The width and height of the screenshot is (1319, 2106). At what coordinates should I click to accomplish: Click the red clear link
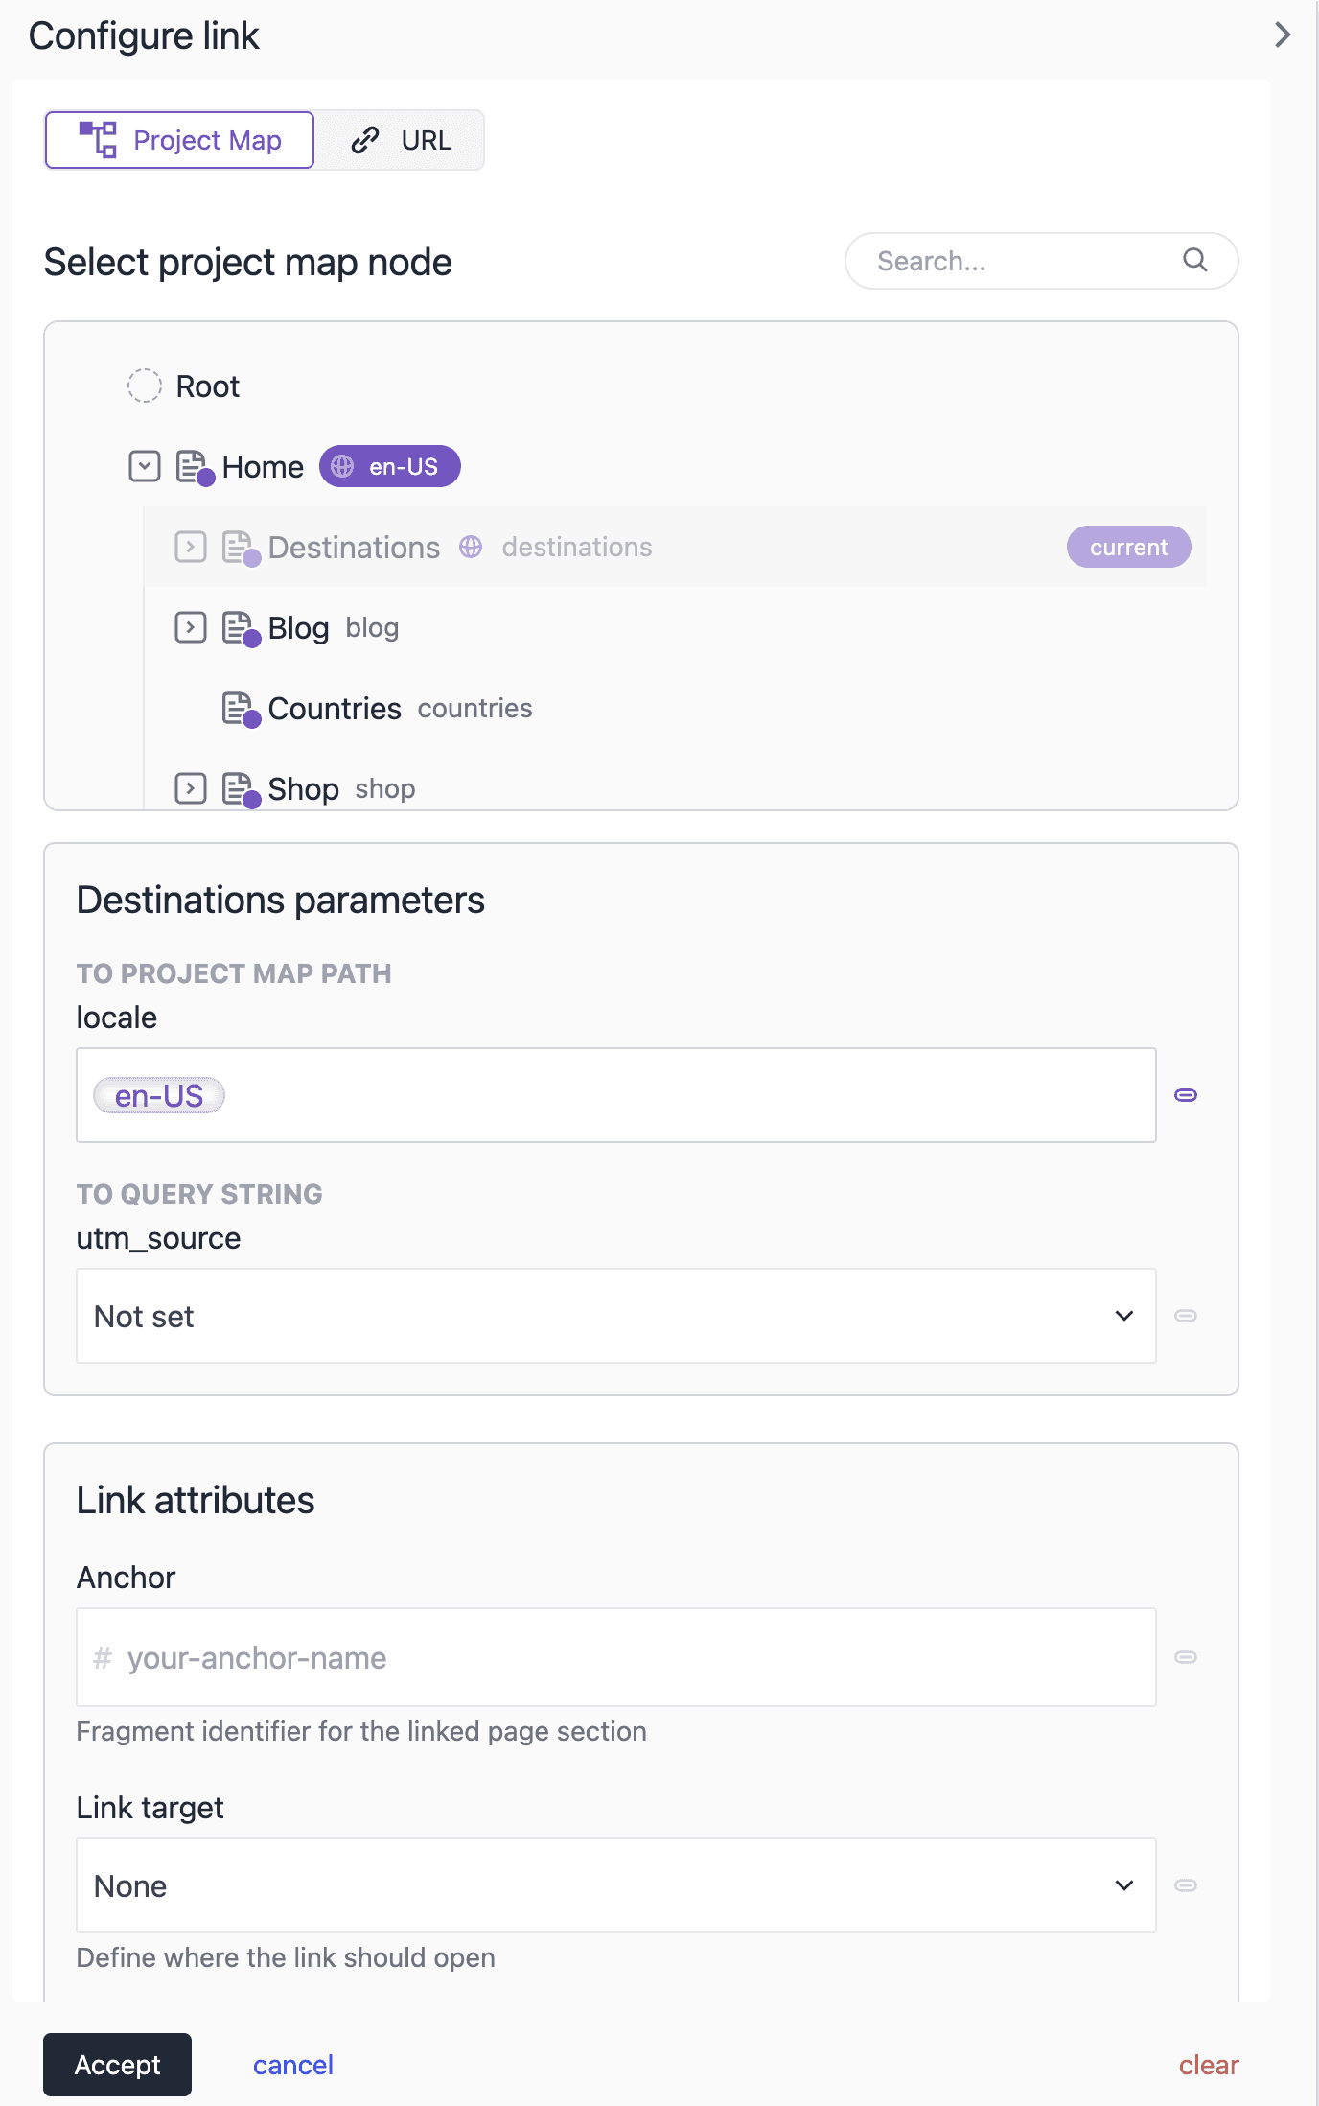[1209, 2065]
